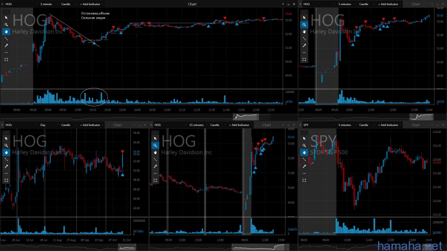Select the arrow drawing tool in 15 minutes HOG chart
Image resolution: width=447 pixels, height=251 pixels.
[155, 166]
